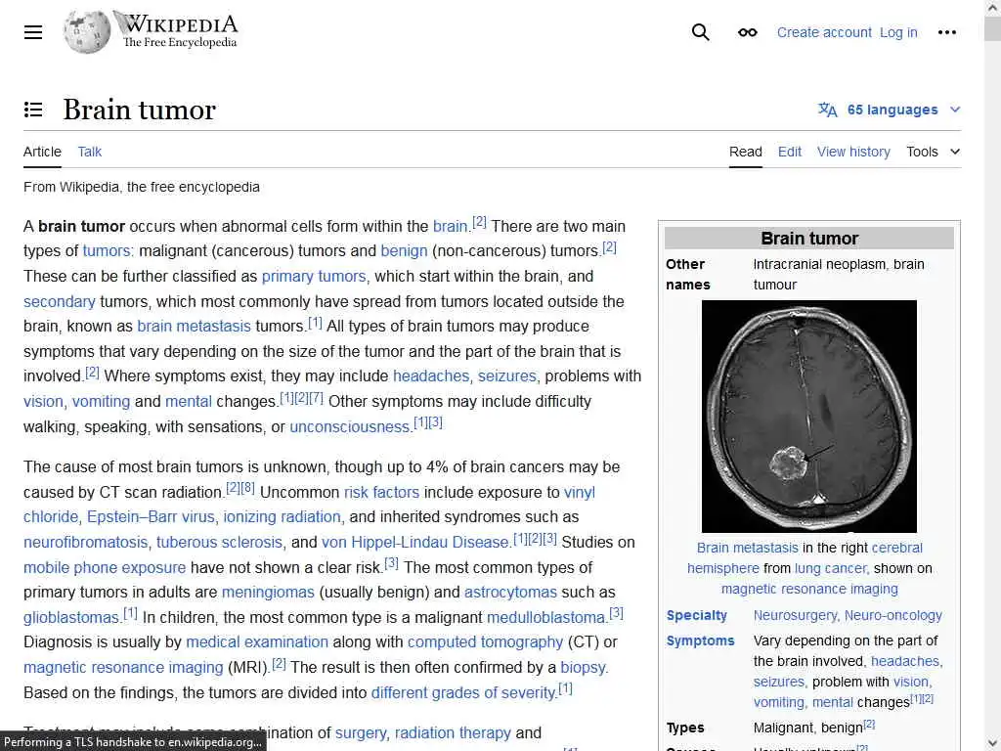
Task: Open the 'primary tumors' link
Action: pos(314,277)
